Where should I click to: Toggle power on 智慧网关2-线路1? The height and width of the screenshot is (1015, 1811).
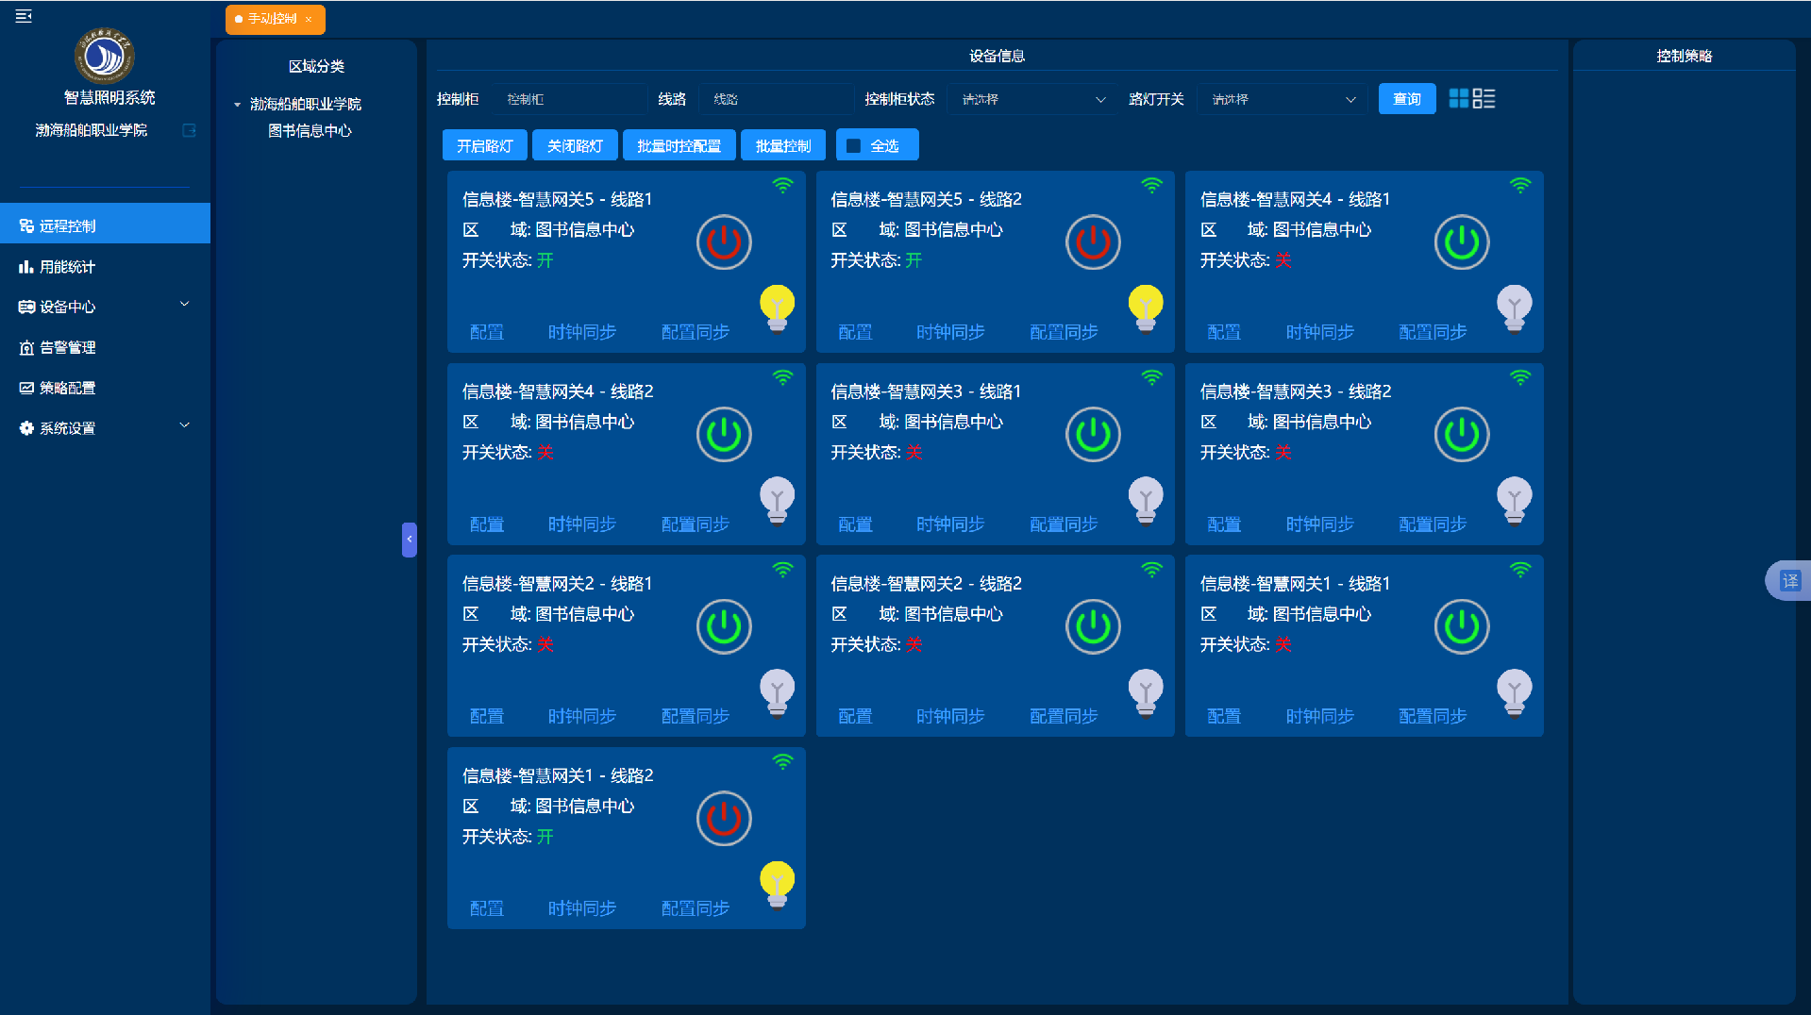723,626
